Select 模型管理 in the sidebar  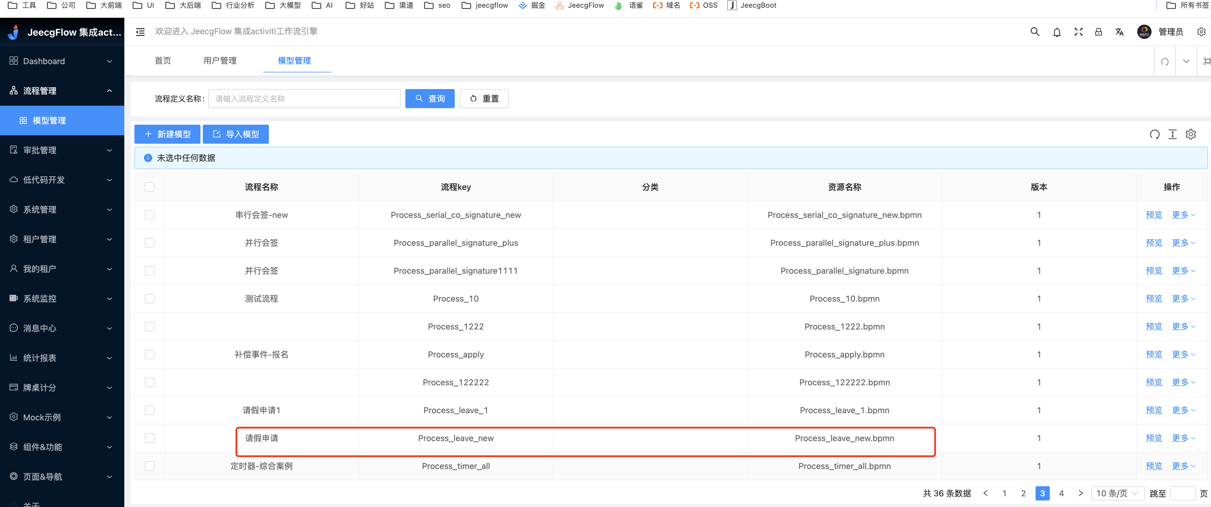coord(62,121)
